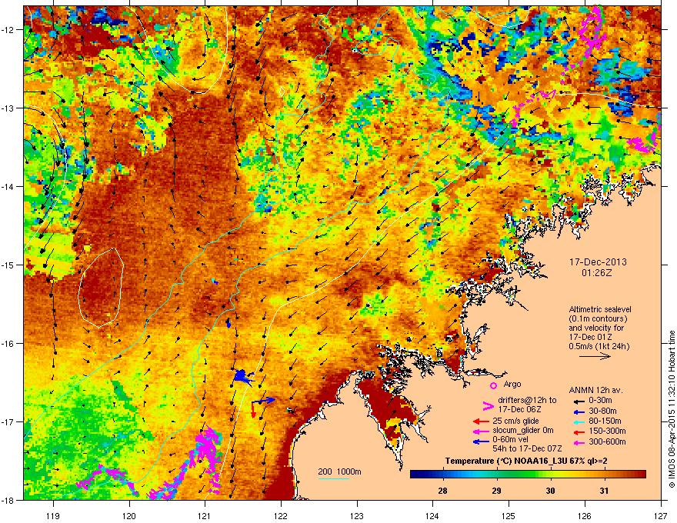Viewport: 677px width, 523px height.
Task: Click the '150-300m' depth legend label
Action: pos(607,431)
